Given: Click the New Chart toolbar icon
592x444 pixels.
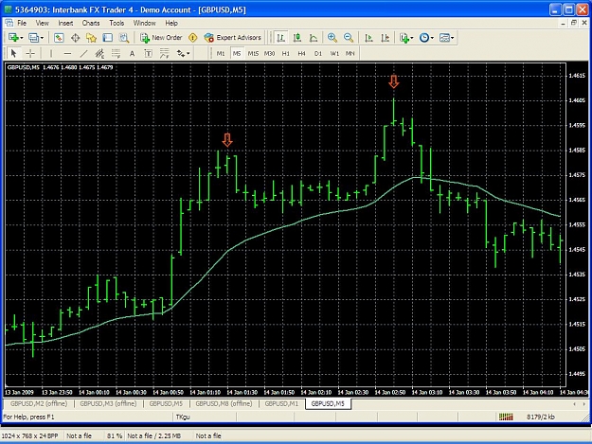Looking at the screenshot, I should pyautogui.click(x=13, y=37).
